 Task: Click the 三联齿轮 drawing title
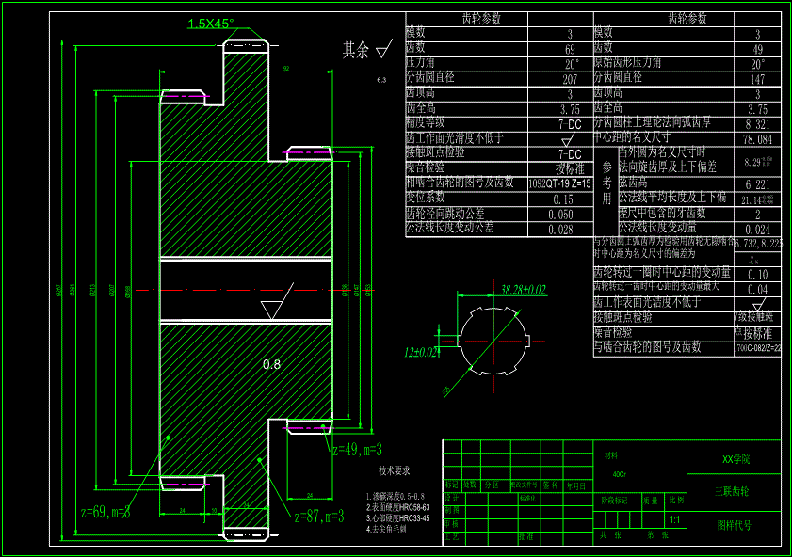732,491
